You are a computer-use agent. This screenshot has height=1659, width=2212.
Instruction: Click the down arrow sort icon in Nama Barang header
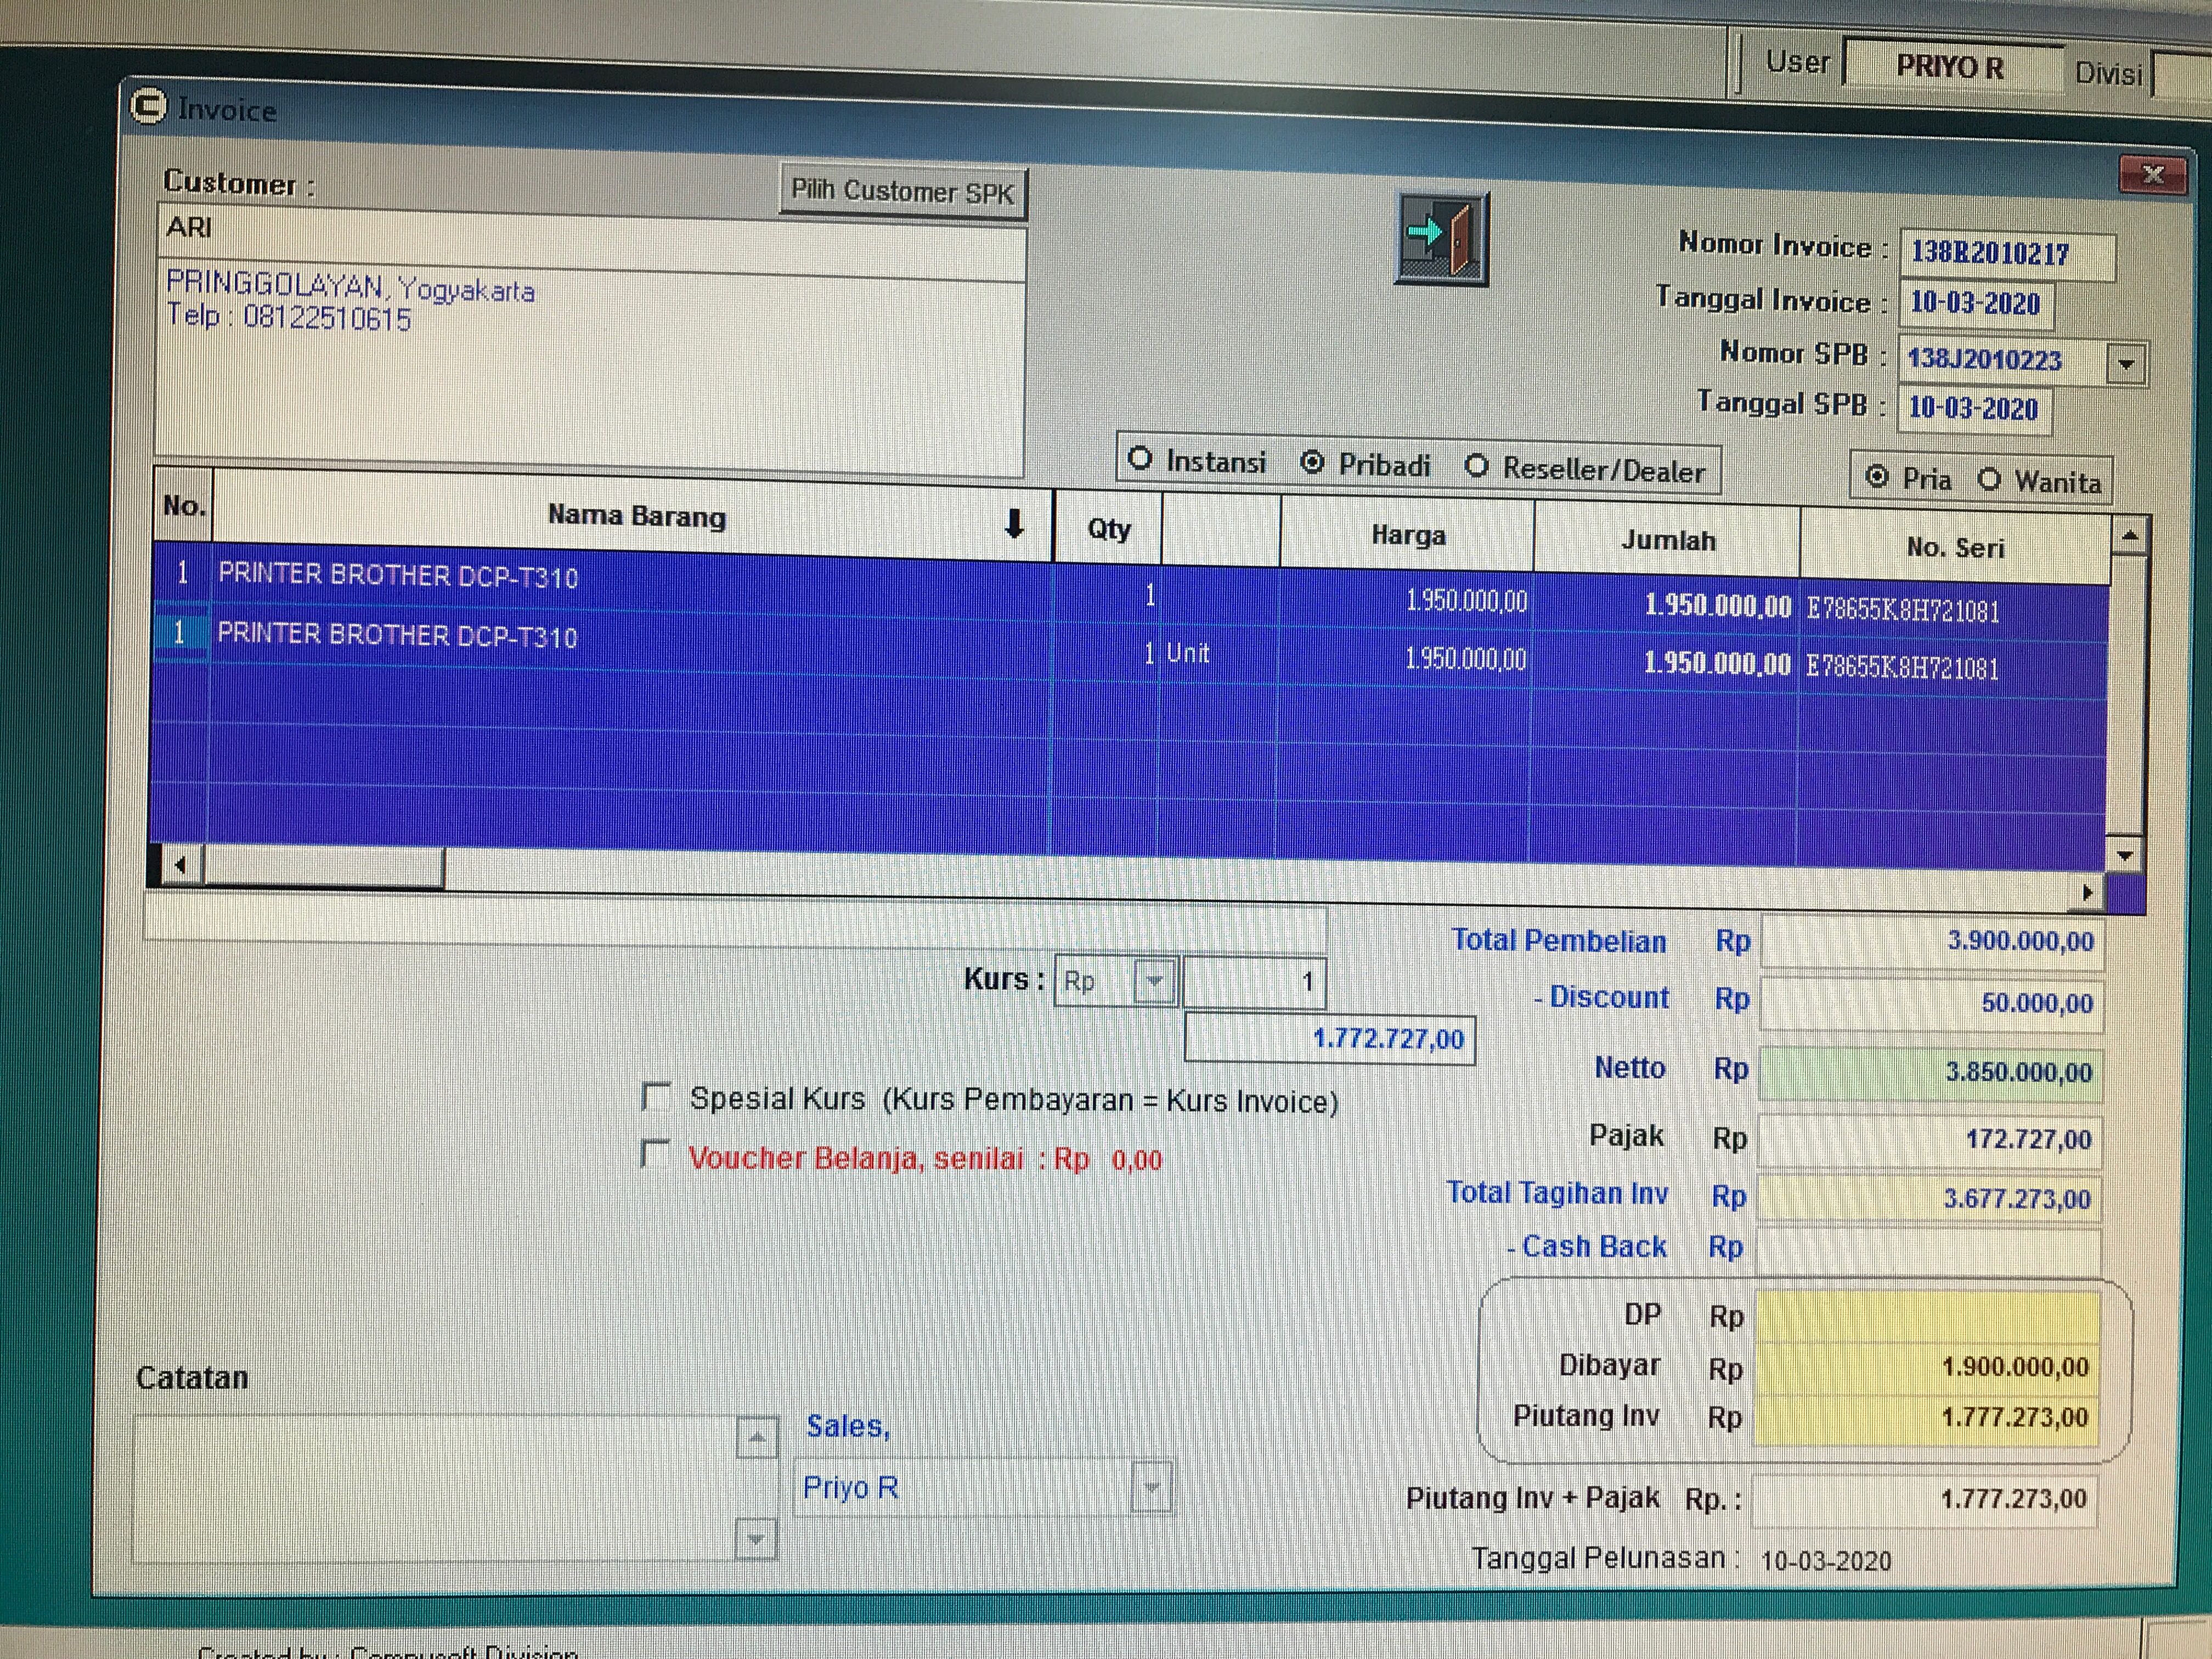1014,523
